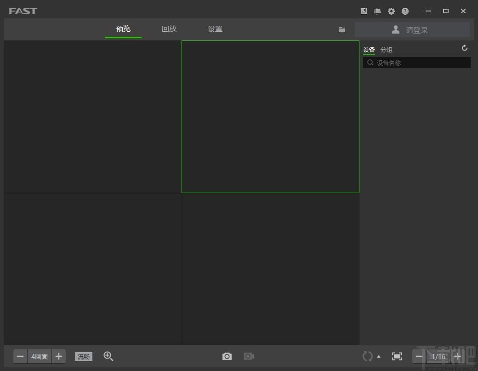This screenshot has height=371, width=478.
Task: Click 请登录 login button
Action: [x=412, y=29]
